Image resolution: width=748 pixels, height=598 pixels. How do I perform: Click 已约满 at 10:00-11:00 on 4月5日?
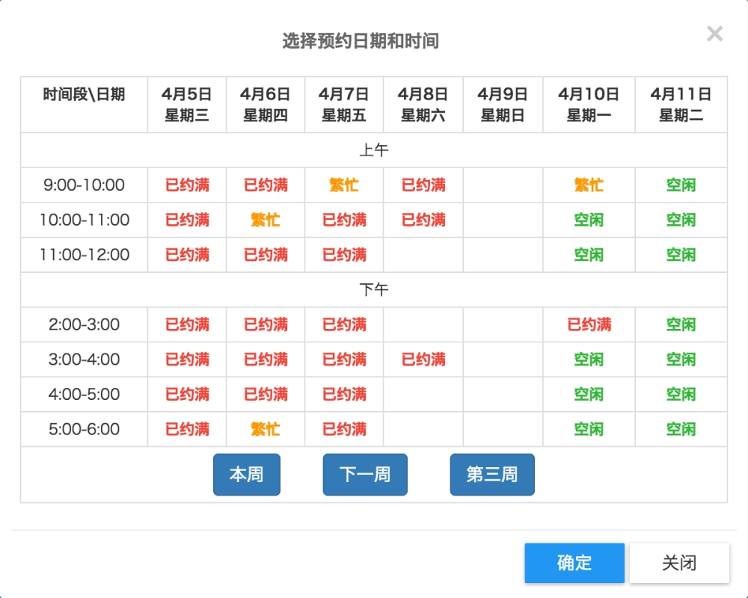pyautogui.click(x=187, y=220)
